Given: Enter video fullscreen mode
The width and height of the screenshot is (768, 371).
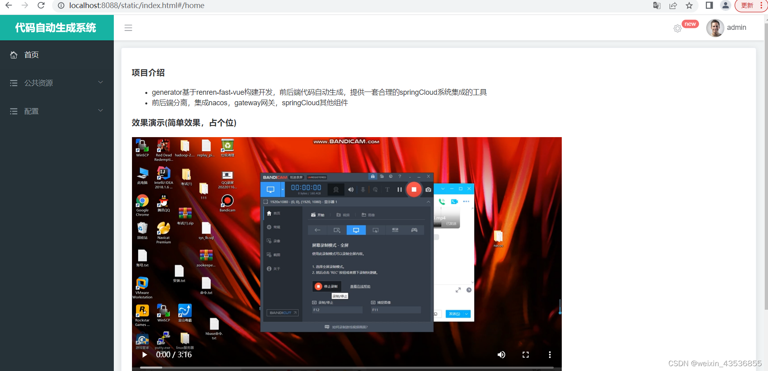Looking at the screenshot, I should click(525, 355).
